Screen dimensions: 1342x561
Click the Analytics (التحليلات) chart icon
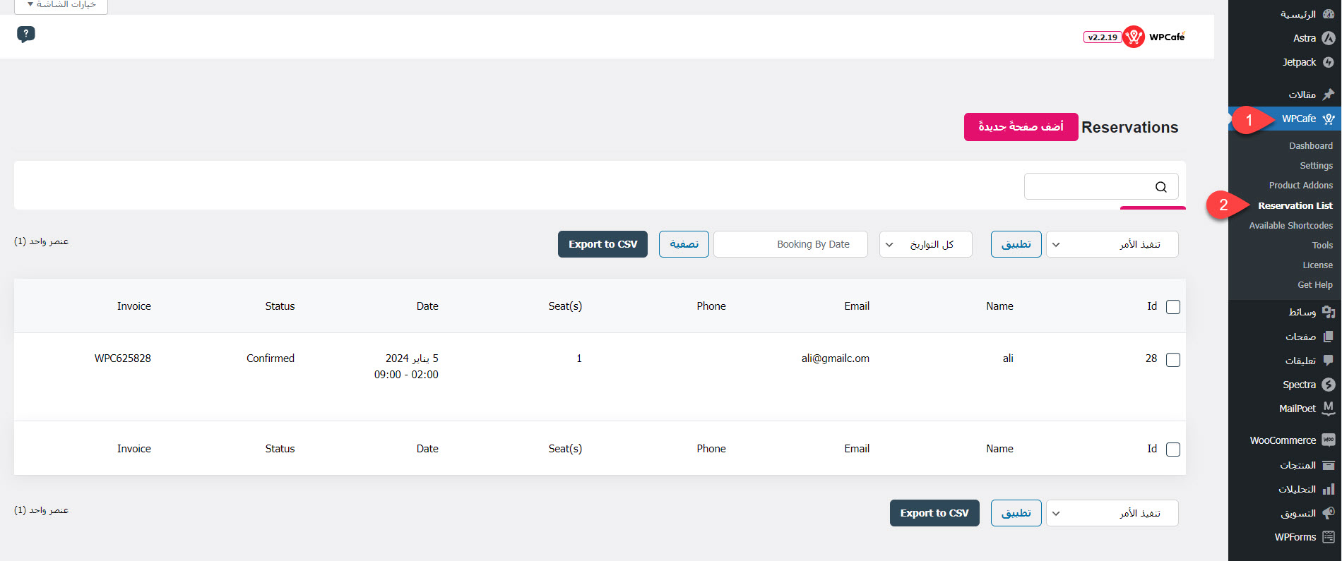pos(1328,489)
